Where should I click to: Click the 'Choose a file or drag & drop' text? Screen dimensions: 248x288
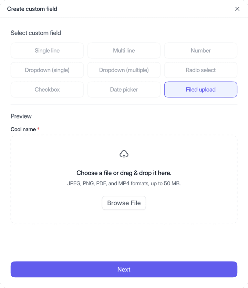(x=124, y=173)
